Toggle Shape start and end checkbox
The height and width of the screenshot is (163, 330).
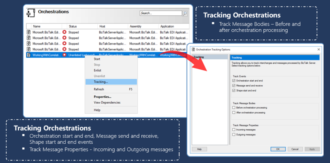tap(234, 91)
